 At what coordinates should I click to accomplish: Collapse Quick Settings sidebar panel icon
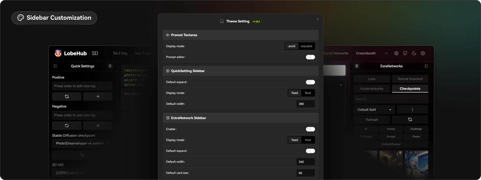coord(55,66)
